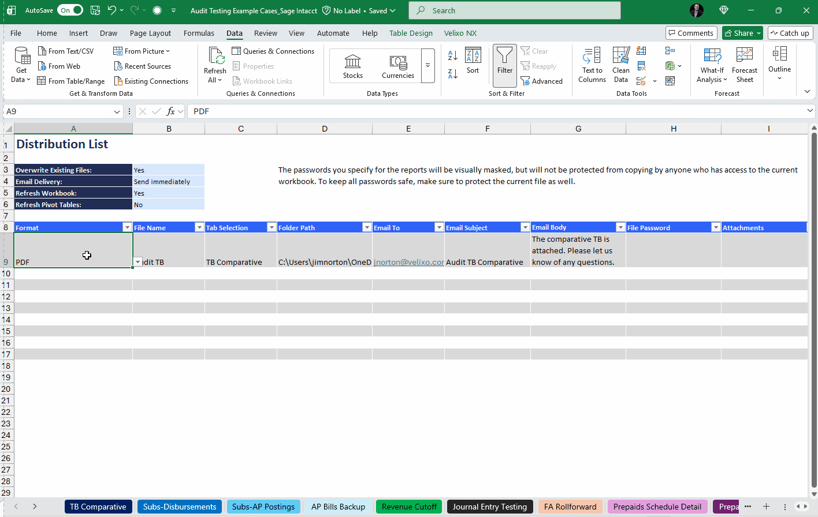Toggle AutoSave off

click(x=69, y=10)
